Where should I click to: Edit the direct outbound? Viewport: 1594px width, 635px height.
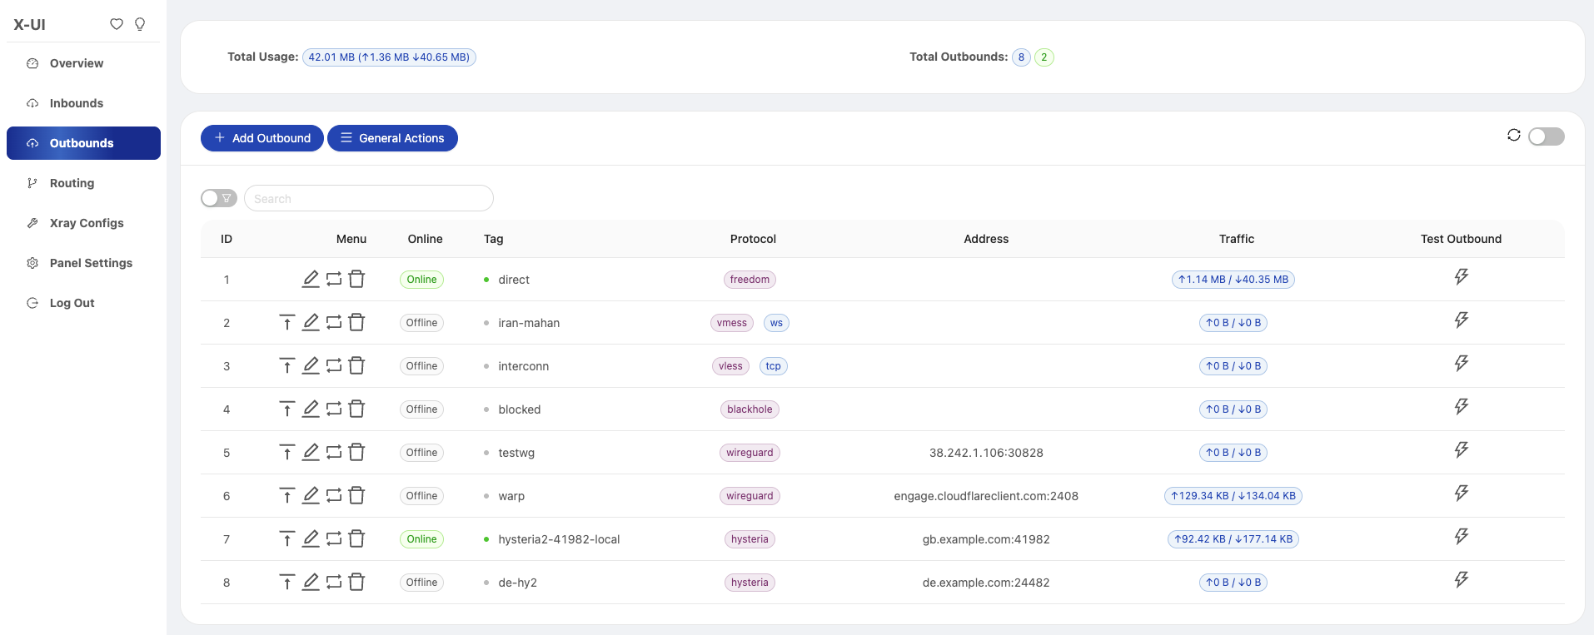(x=311, y=279)
